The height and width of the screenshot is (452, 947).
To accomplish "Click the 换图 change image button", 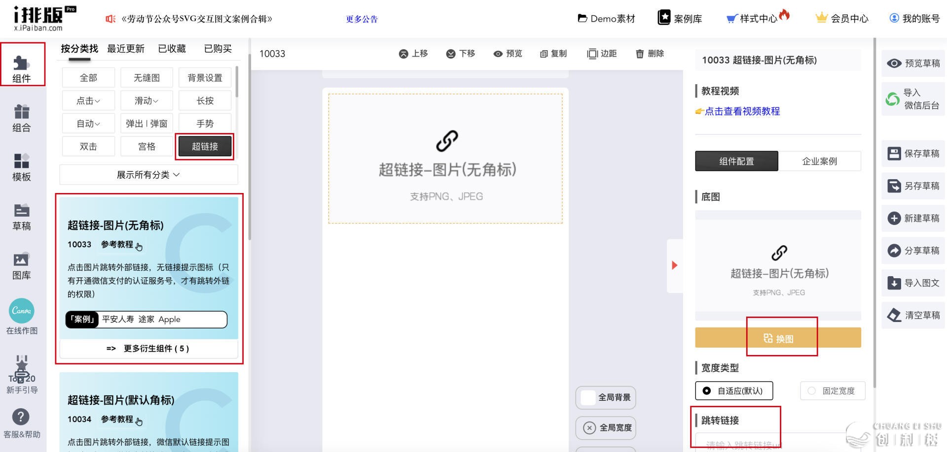I will coord(778,338).
